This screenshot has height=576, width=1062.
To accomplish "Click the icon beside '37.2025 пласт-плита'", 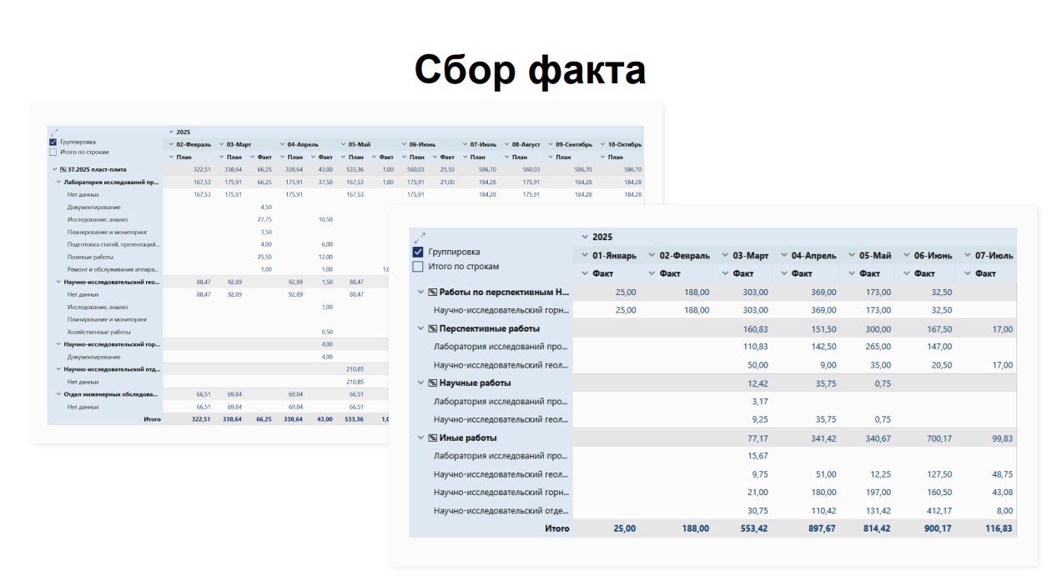I will [x=63, y=169].
